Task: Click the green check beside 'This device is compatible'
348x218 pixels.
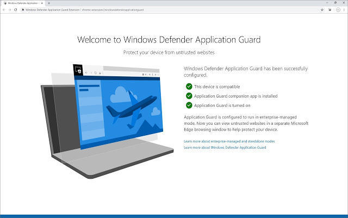Action: coord(189,86)
